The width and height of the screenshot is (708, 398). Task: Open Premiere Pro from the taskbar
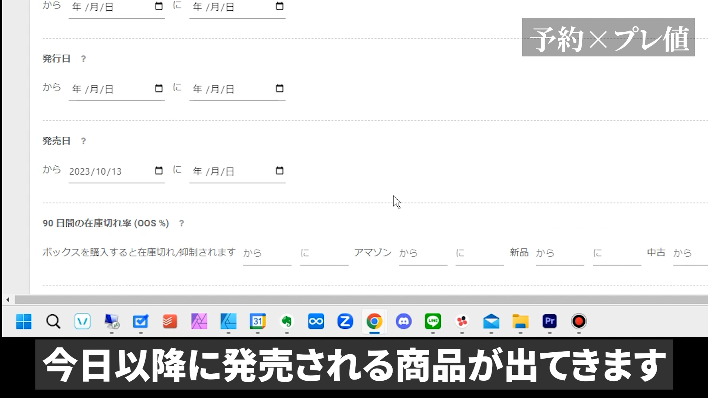tap(549, 321)
